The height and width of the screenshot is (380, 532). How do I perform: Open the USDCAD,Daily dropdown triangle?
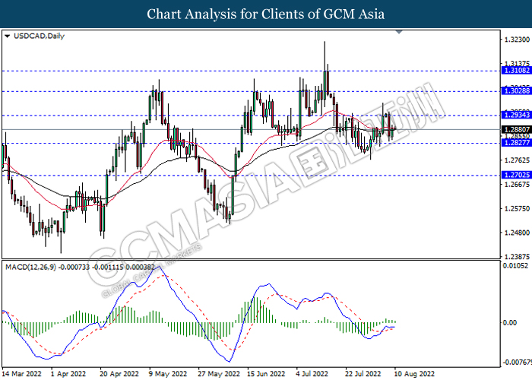point(8,36)
